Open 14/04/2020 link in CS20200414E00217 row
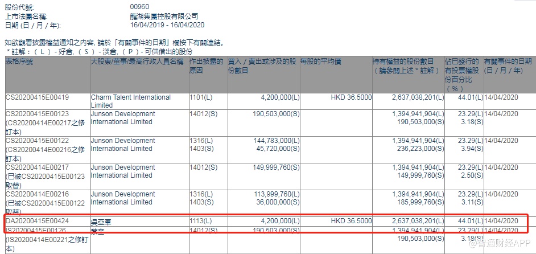 (x=501, y=167)
